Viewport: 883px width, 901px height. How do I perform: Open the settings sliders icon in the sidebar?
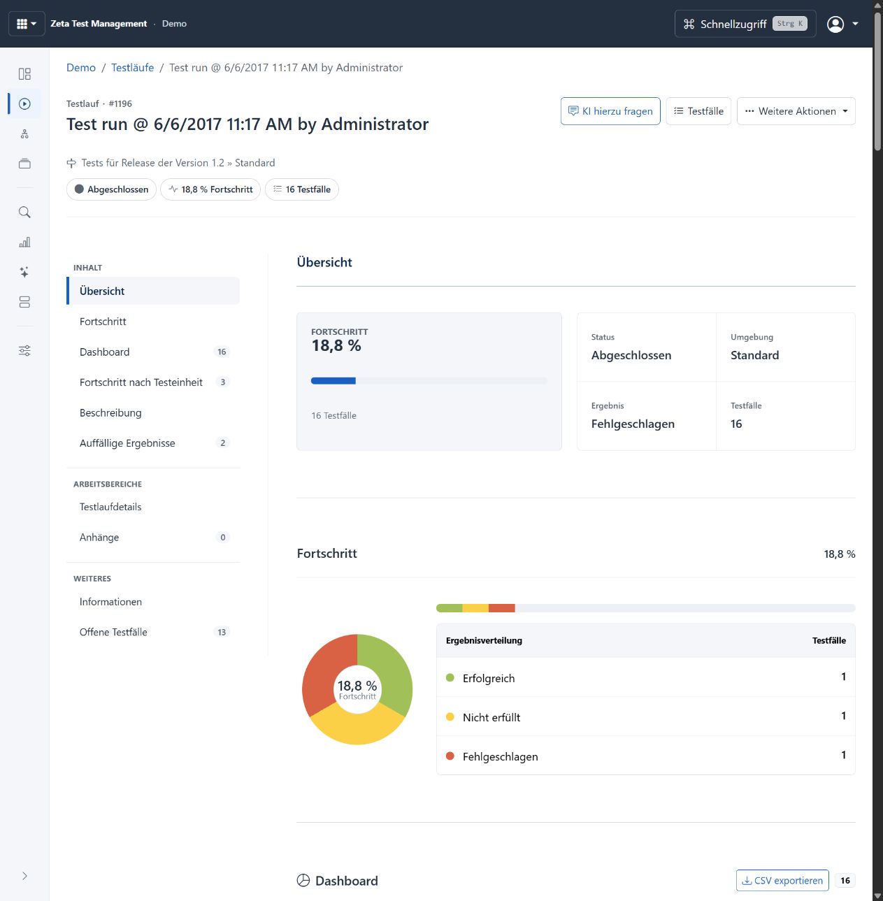pos(24,351)
